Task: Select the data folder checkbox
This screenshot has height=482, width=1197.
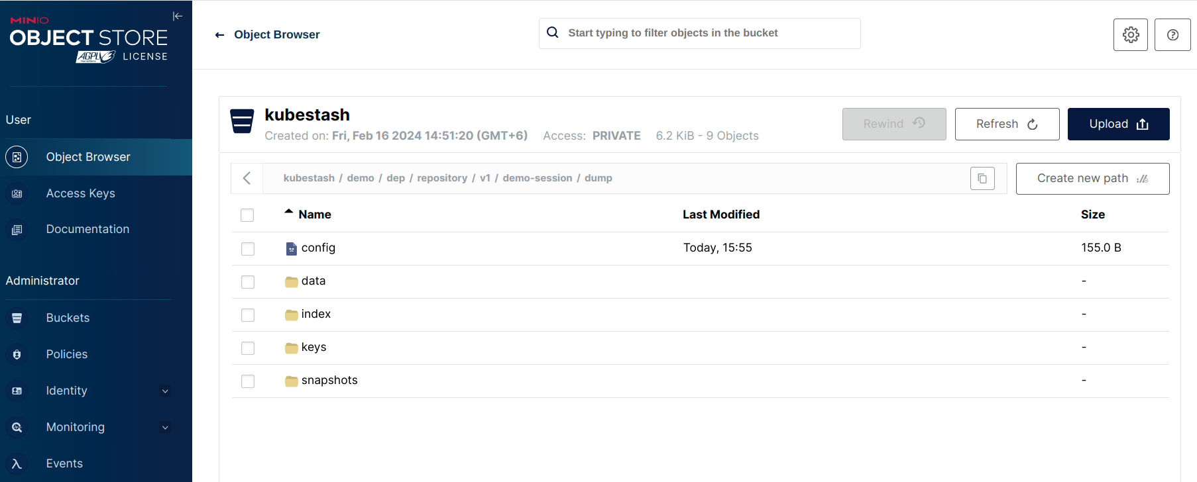Action: coord(248,282)
